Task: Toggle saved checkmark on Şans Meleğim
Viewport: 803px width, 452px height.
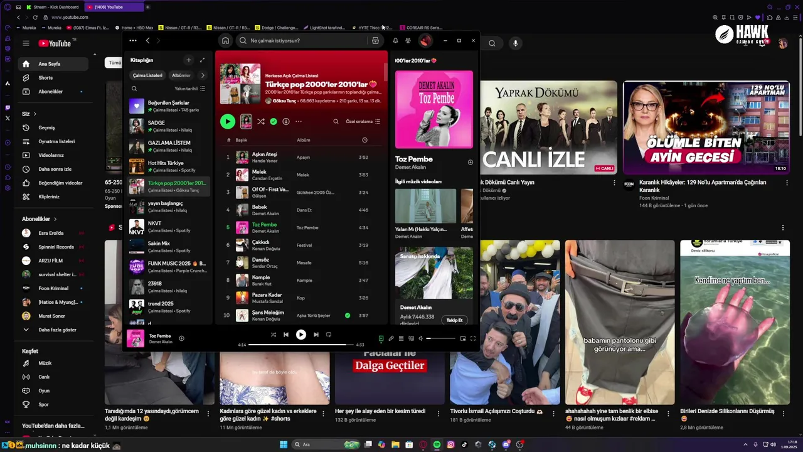Action: 347,316
